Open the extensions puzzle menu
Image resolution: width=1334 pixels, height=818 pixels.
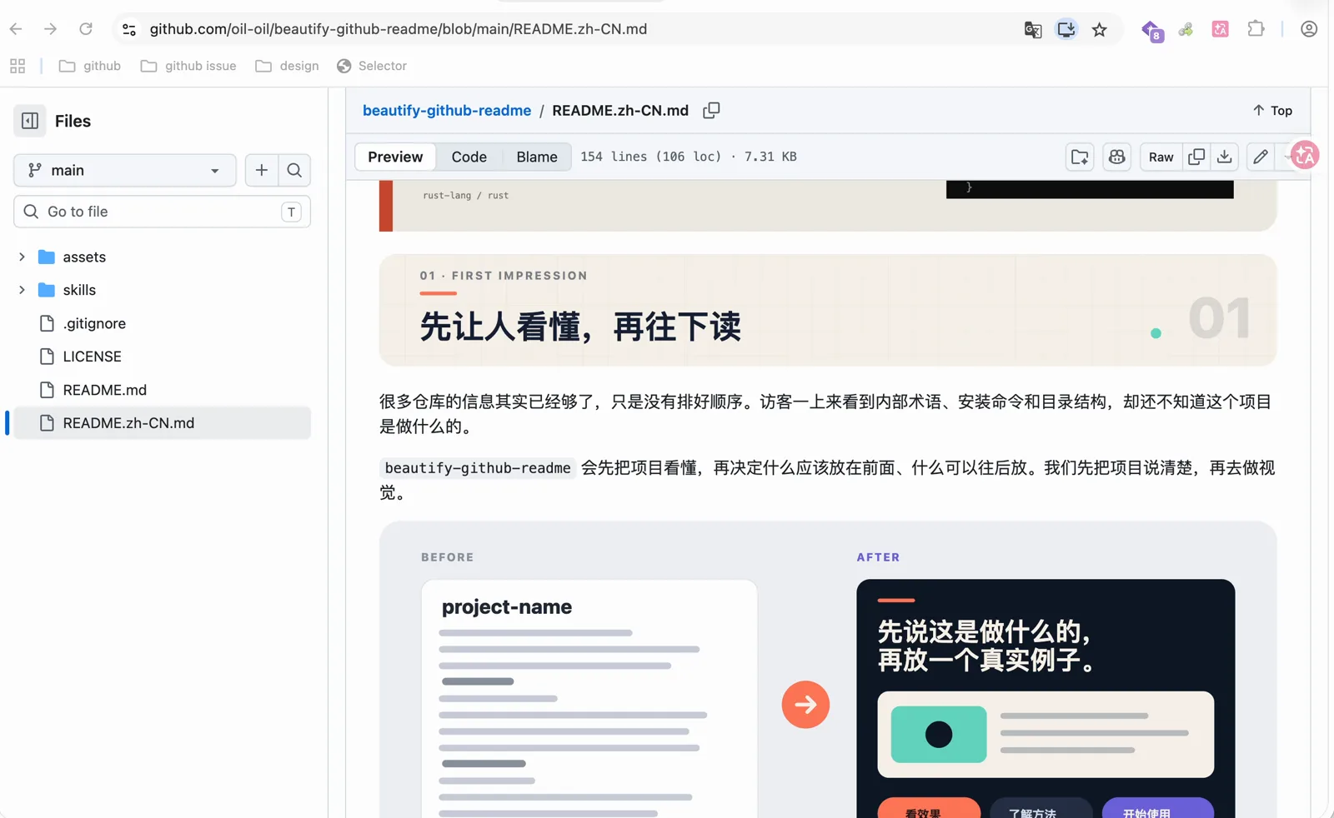tap(1256, 29)
